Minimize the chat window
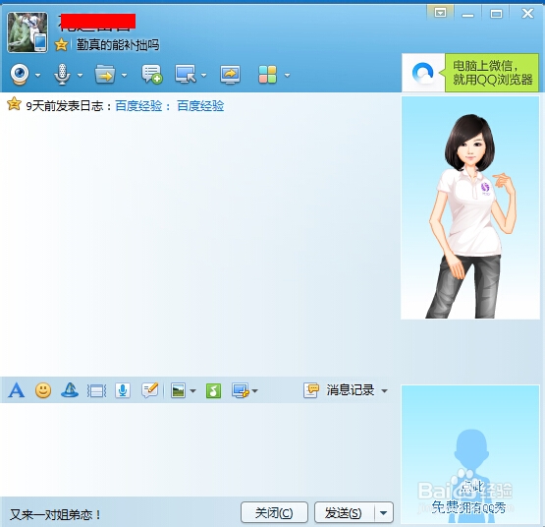545x527 pixels. coord(467,14)
